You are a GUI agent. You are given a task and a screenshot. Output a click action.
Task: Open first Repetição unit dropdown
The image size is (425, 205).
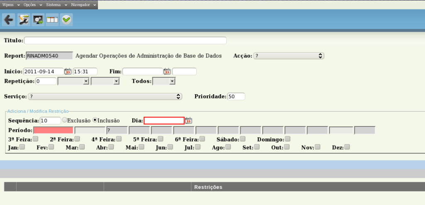(73, 81)
